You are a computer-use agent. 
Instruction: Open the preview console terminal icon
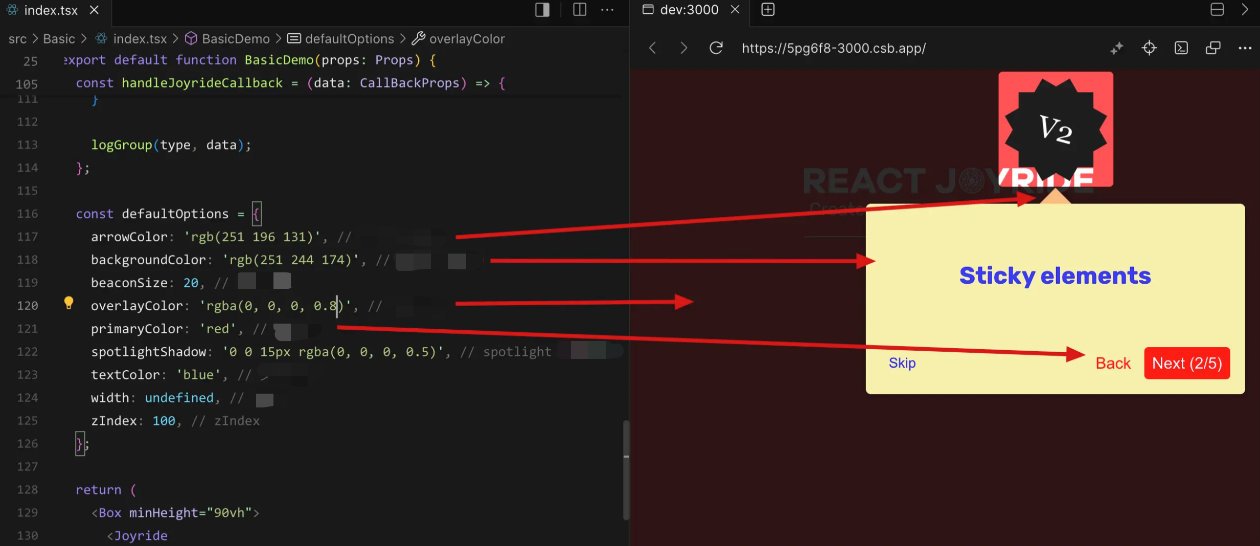(x=1181, y=48)
